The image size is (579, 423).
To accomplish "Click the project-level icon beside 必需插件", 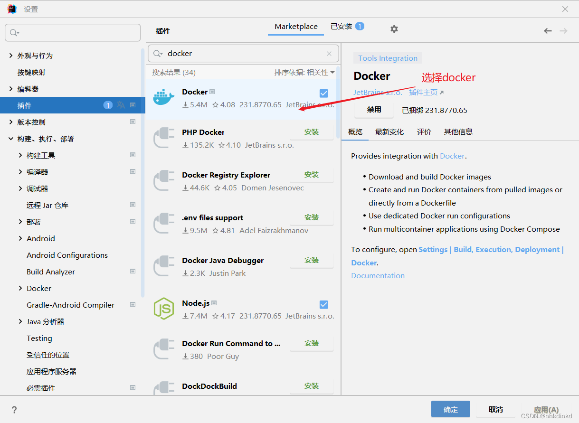I will click(133, 387).
